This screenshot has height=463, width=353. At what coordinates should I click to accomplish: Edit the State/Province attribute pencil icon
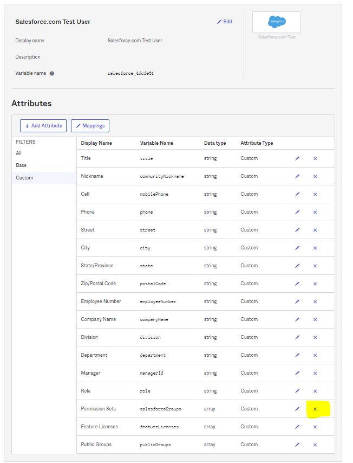tap(297, 266)
